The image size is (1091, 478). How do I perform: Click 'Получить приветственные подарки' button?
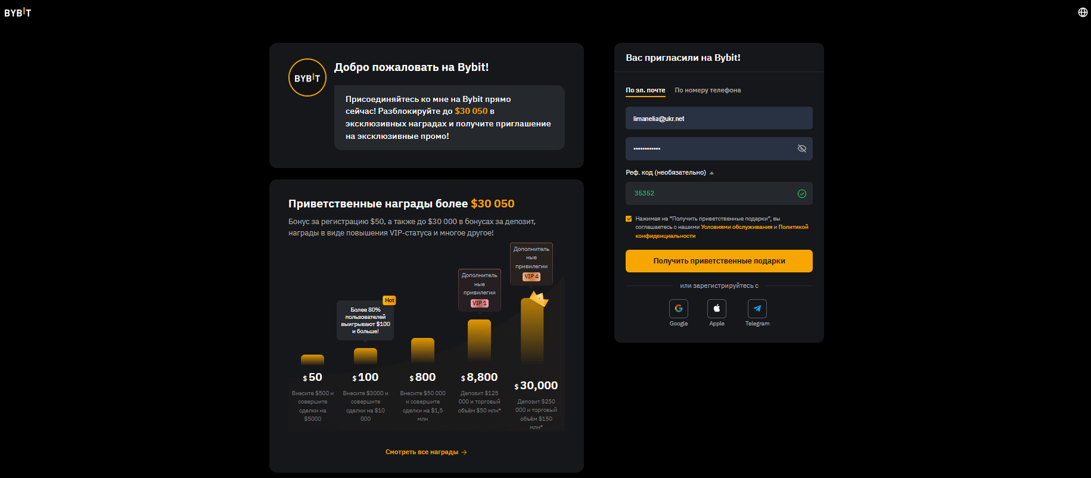click(719, 261)
